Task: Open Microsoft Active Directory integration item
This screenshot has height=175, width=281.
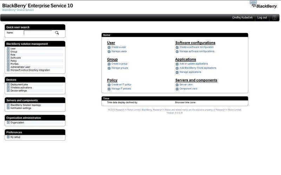Action: (30, 70)
